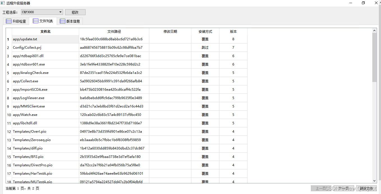Viewport: 381px width, 194px height.
Task: Click the 安装方式 column header
Action: (x=205, y=32)
